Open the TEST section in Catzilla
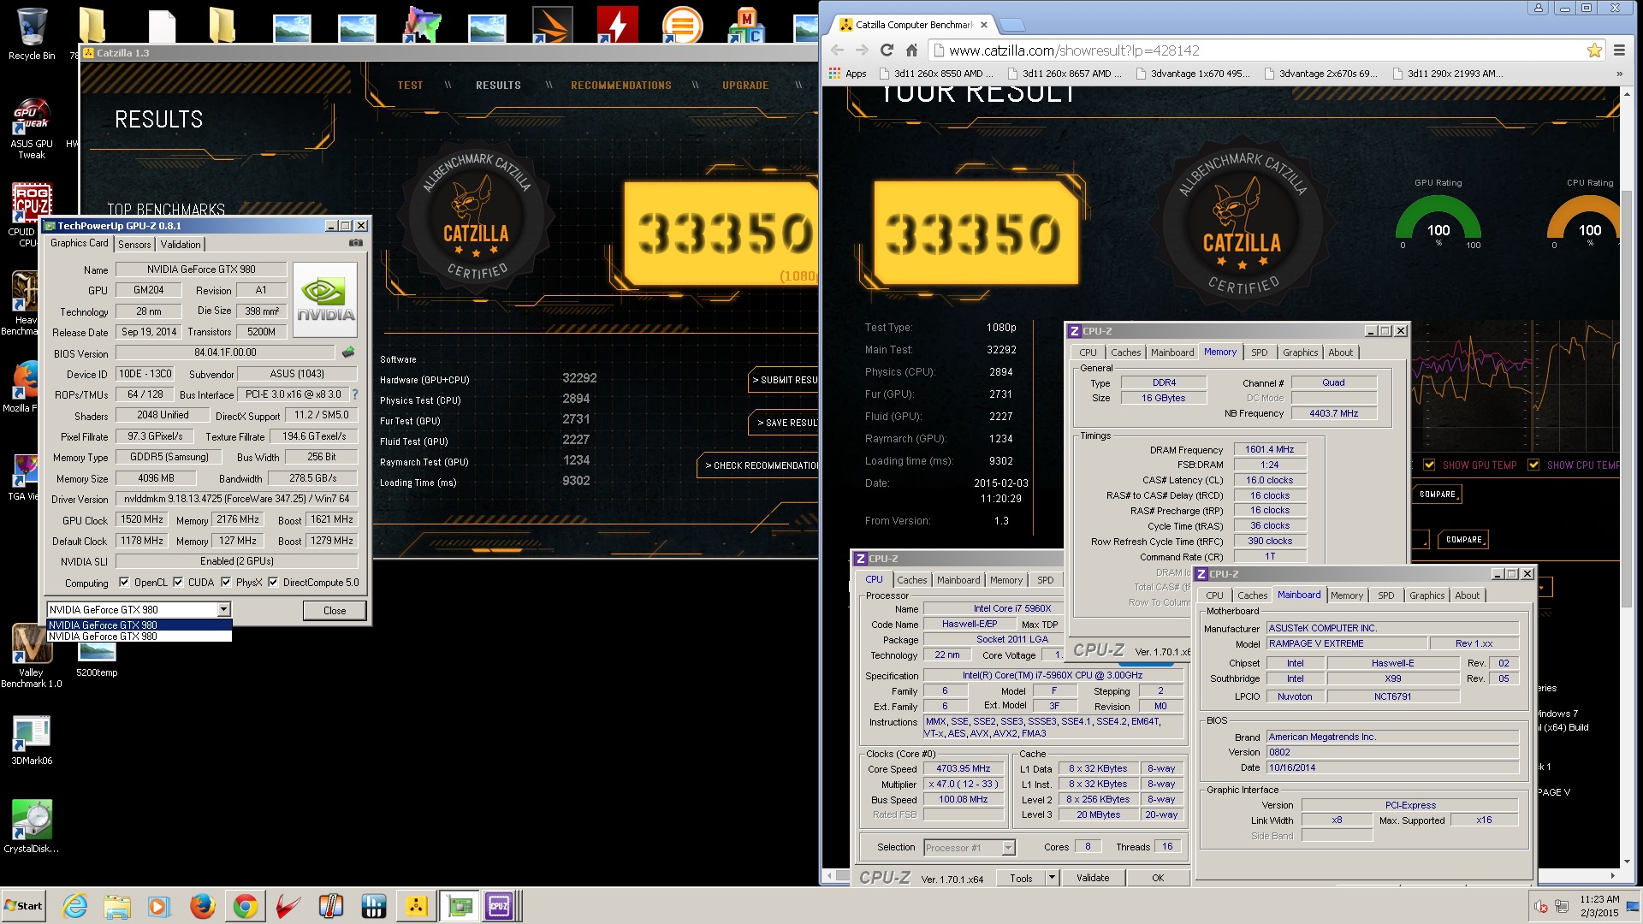 coord(410,86)
